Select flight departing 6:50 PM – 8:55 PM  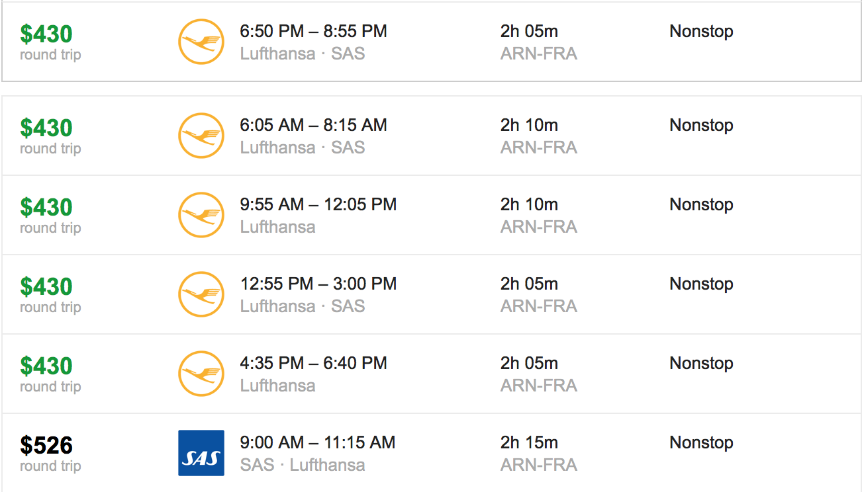(x=432, y=42)
